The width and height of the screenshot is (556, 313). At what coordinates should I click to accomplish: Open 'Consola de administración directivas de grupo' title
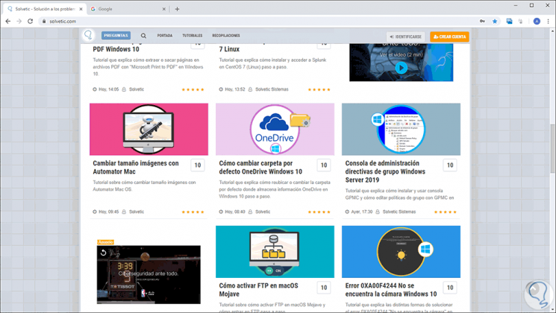pyautogui.click(x=385, y=171)
